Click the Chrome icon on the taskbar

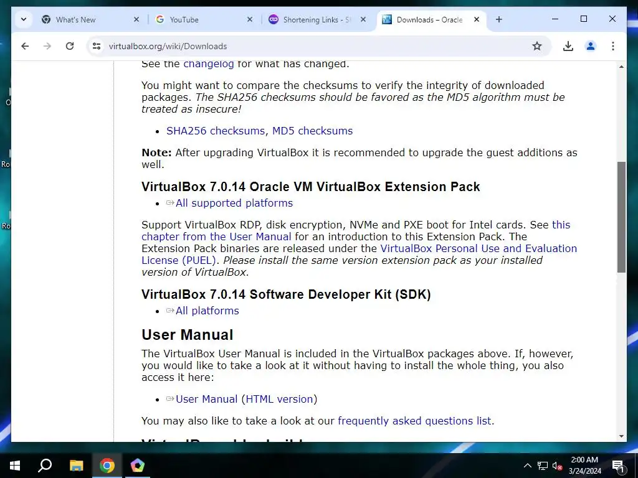tap(107, 466)
